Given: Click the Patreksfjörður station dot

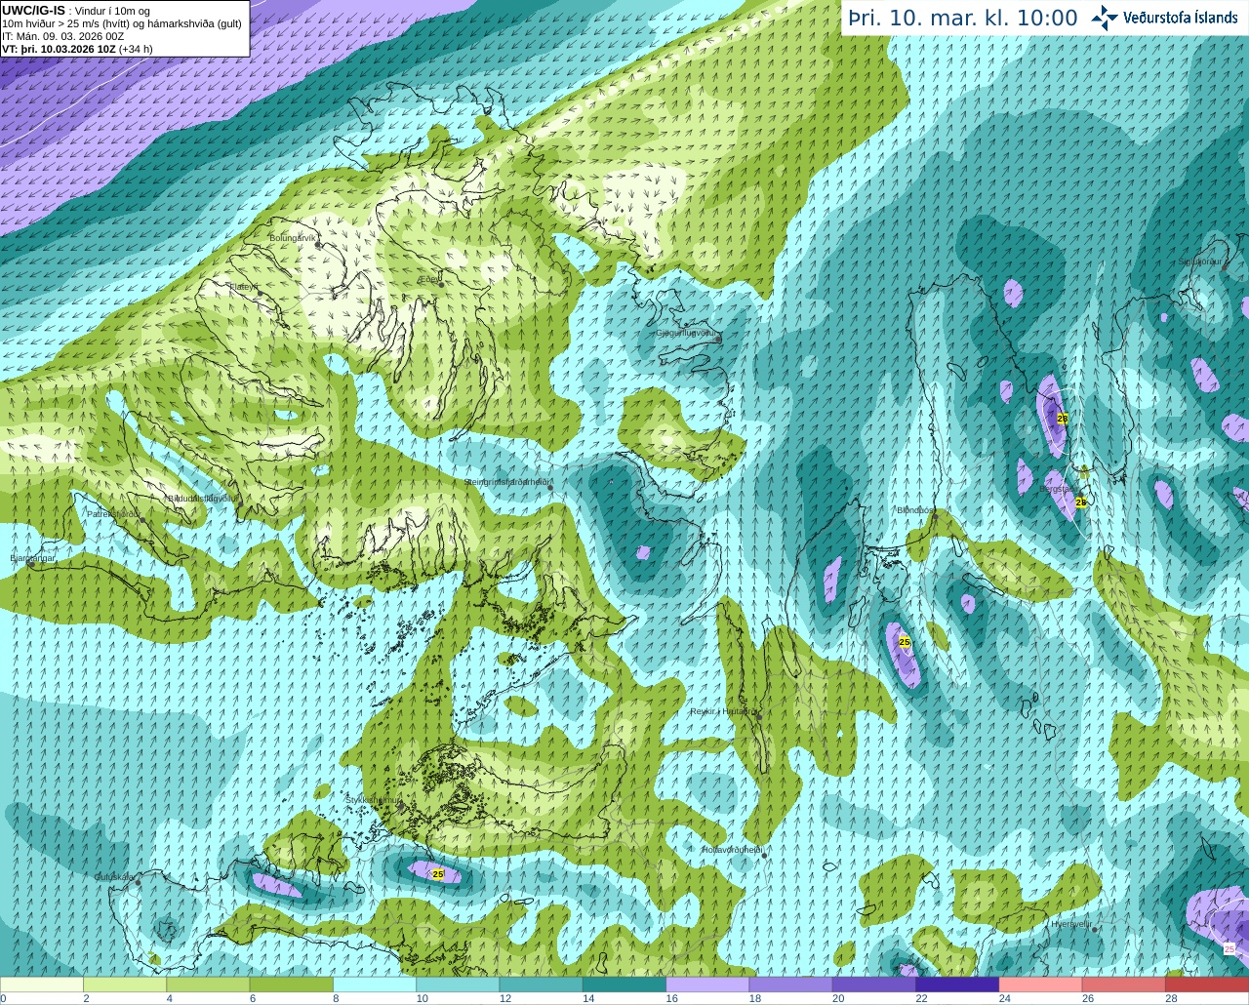Looking at the screenshot, I should click(x=141, y=520).
